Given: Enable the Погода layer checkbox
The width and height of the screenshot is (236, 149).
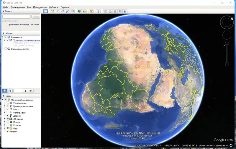Looking at the screenshot, I should [8, 122].
